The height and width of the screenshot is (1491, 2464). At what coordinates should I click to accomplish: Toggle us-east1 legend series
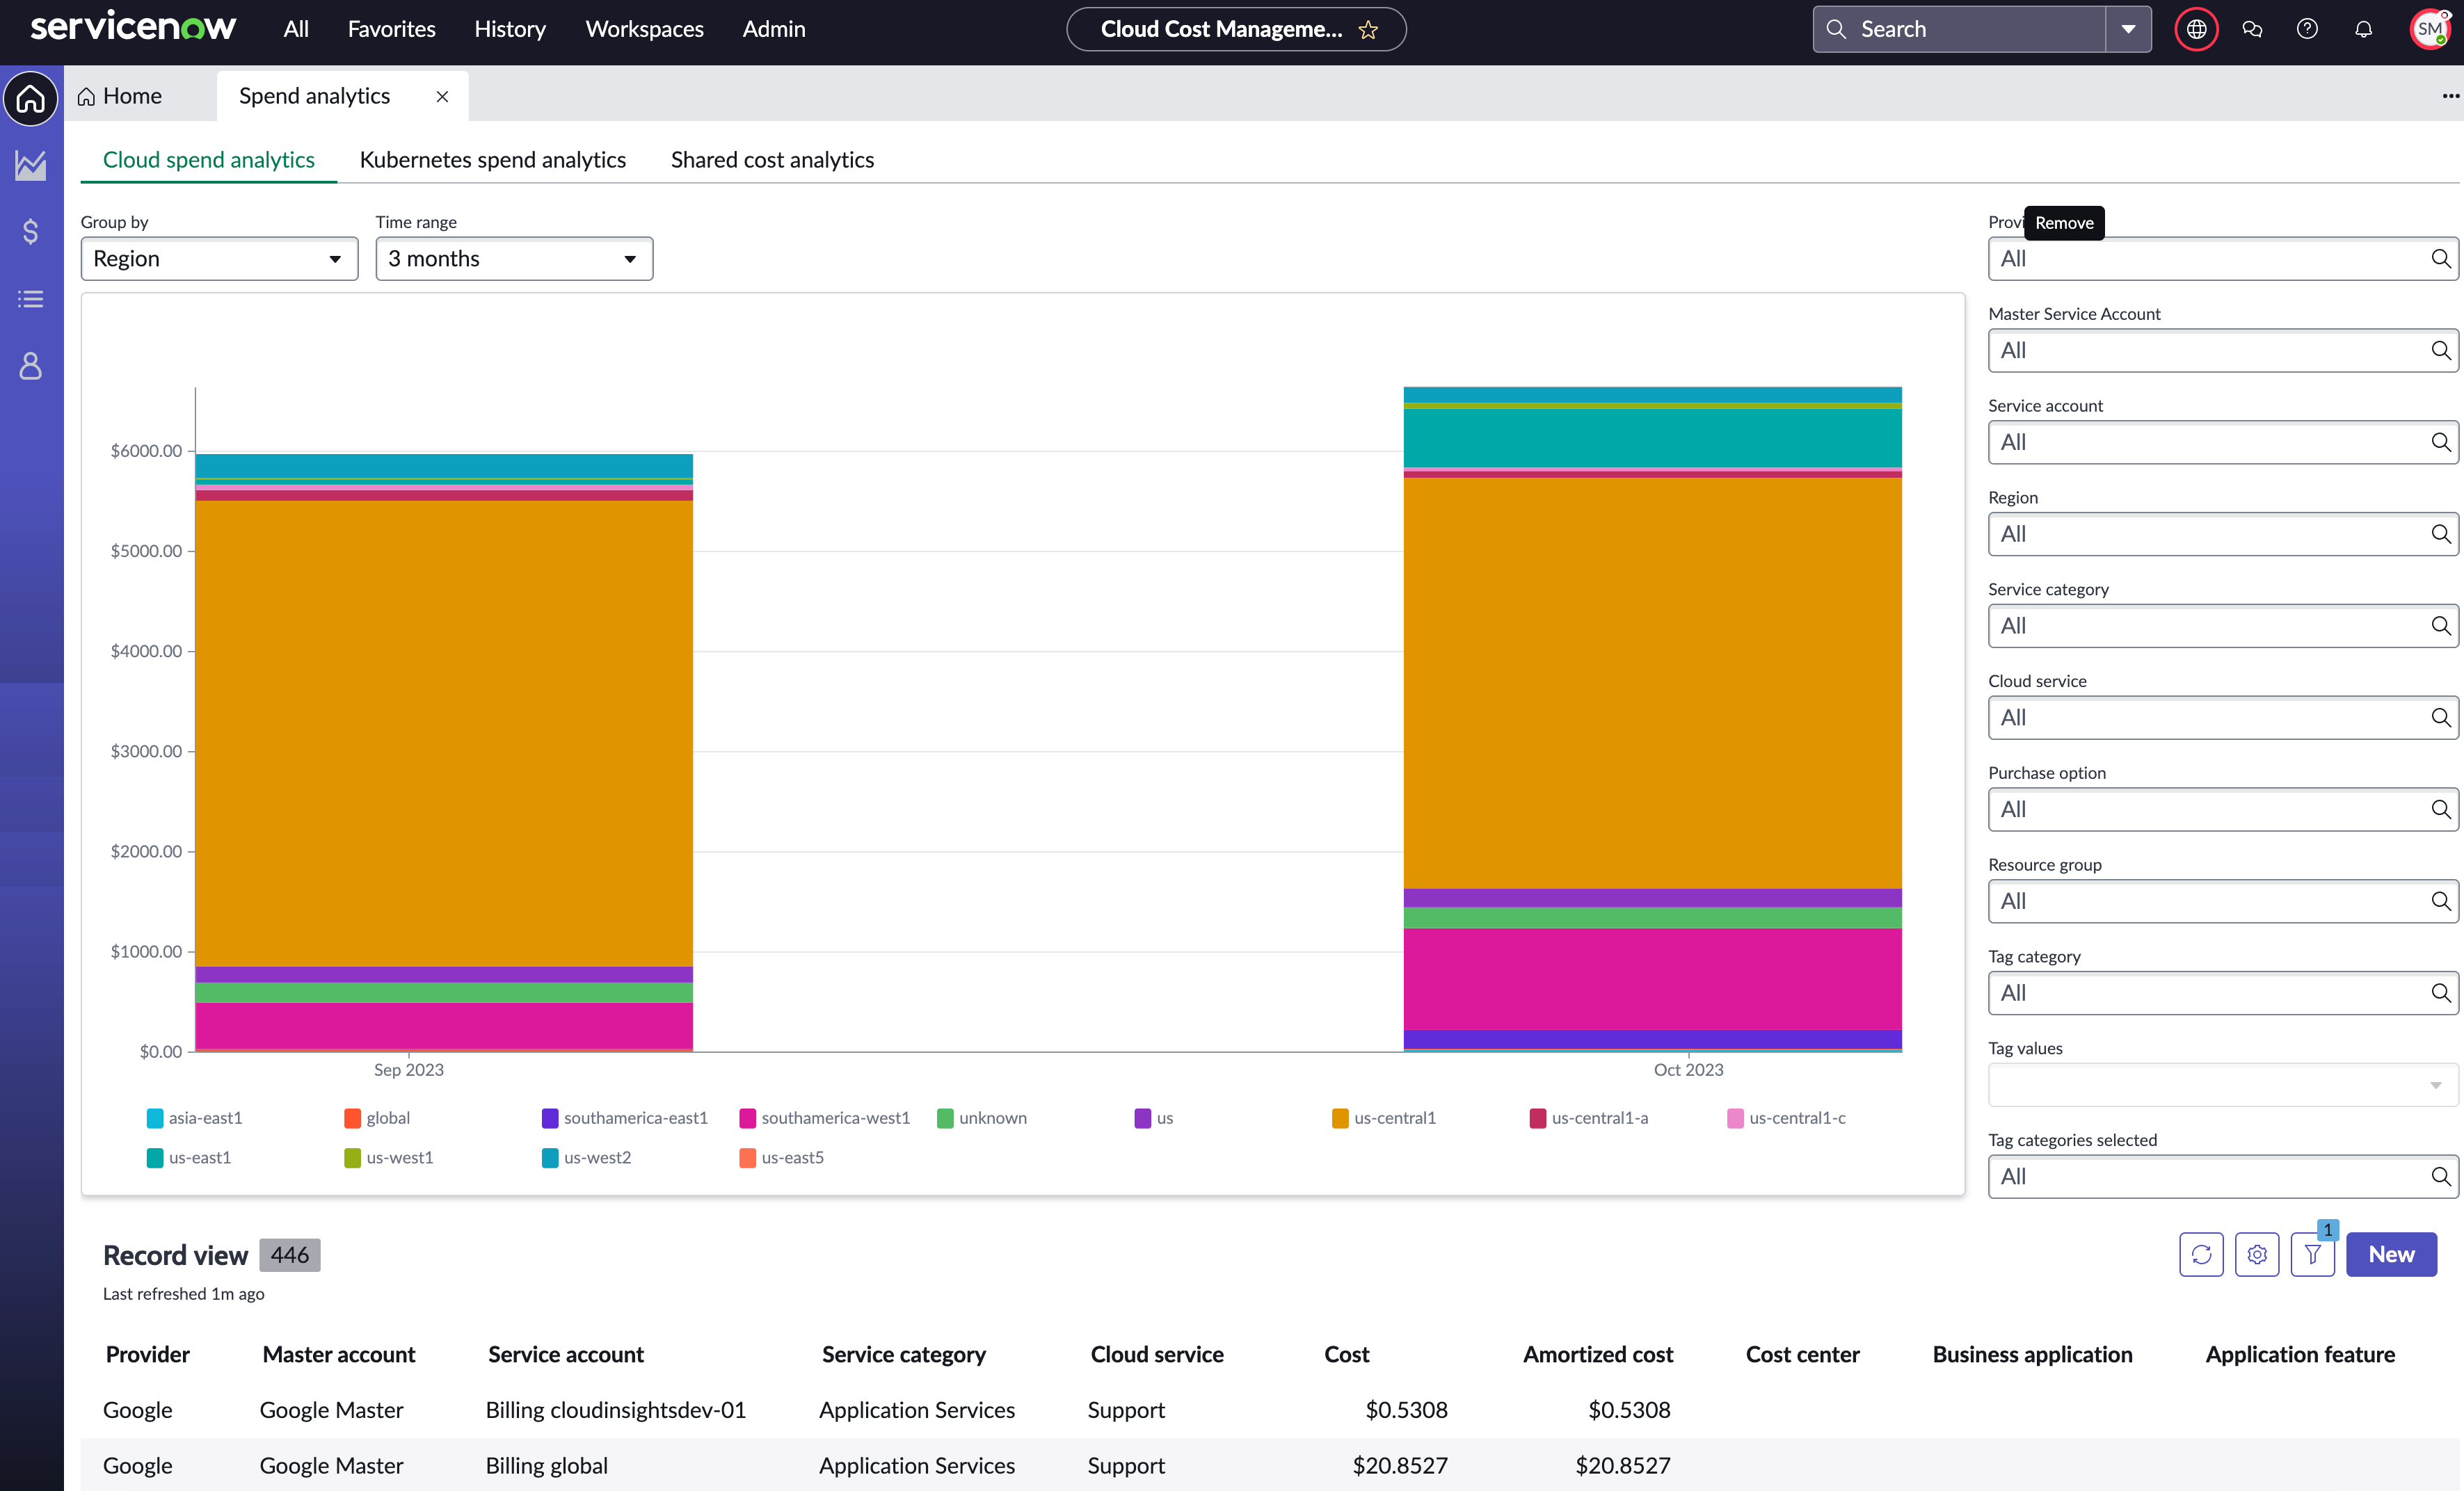[x=189, y=1158]
